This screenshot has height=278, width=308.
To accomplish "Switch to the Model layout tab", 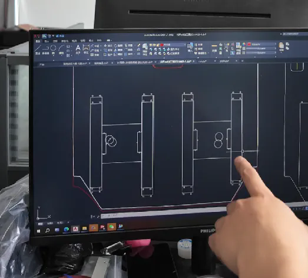I will [40, 224].
